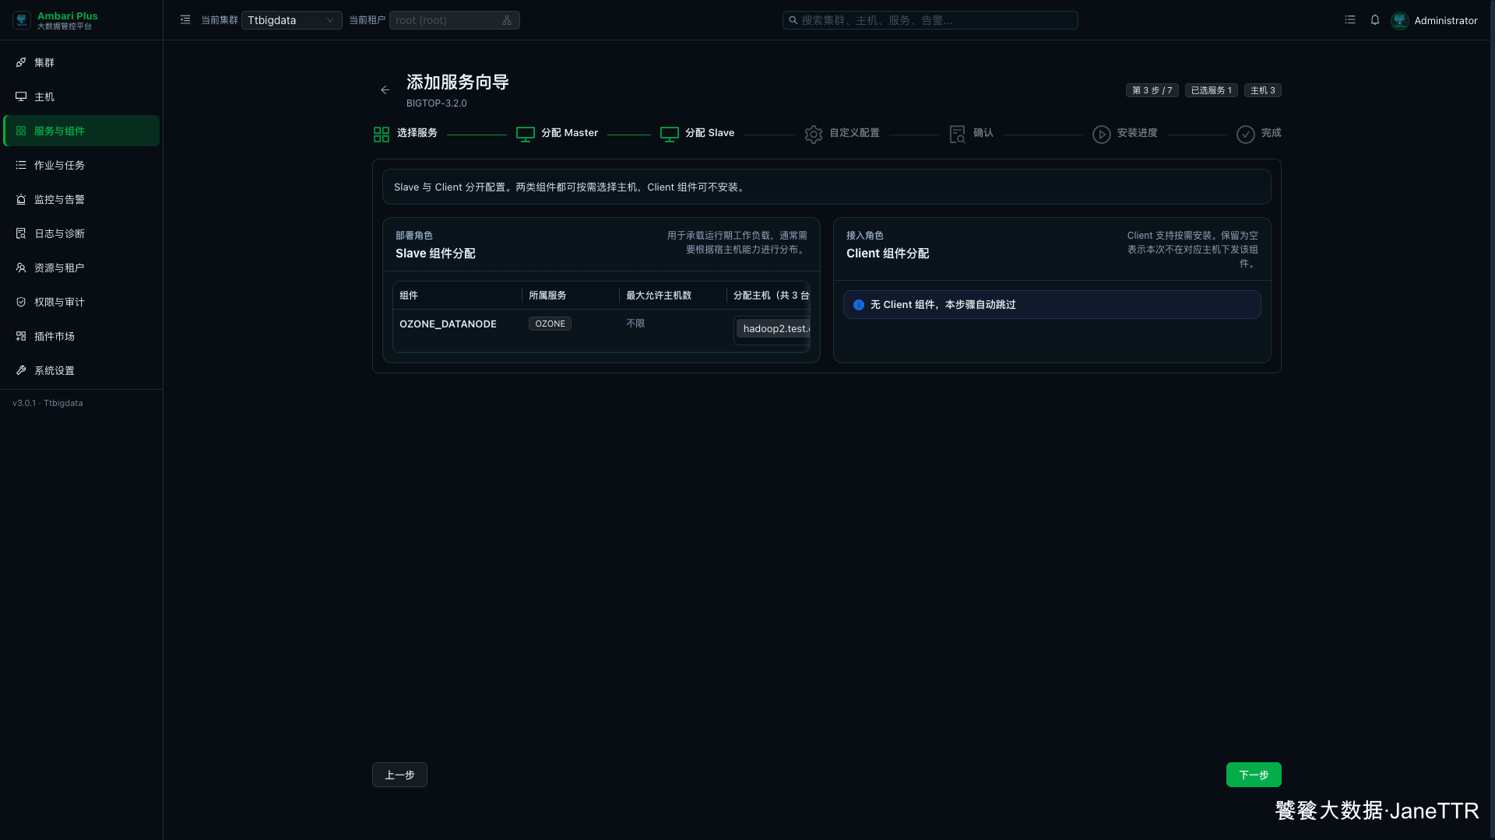Viewport: 1495px width, 840px height.
Task: Click the 确认 step document icon
Action: click(x=958, y=135)
